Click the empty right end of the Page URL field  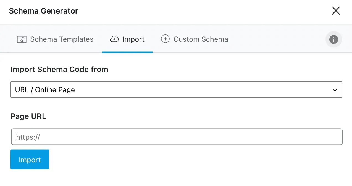[x=318, y=137]
